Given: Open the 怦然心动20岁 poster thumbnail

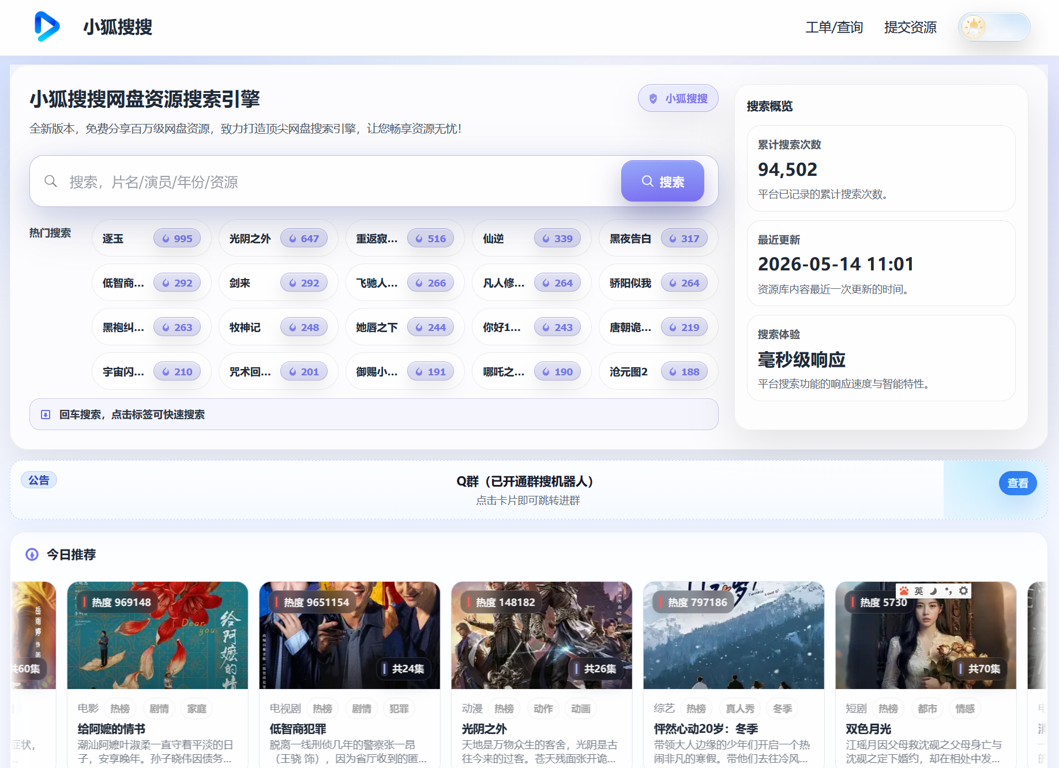Looking at the screenshot, I should click(x=734, y=635).
